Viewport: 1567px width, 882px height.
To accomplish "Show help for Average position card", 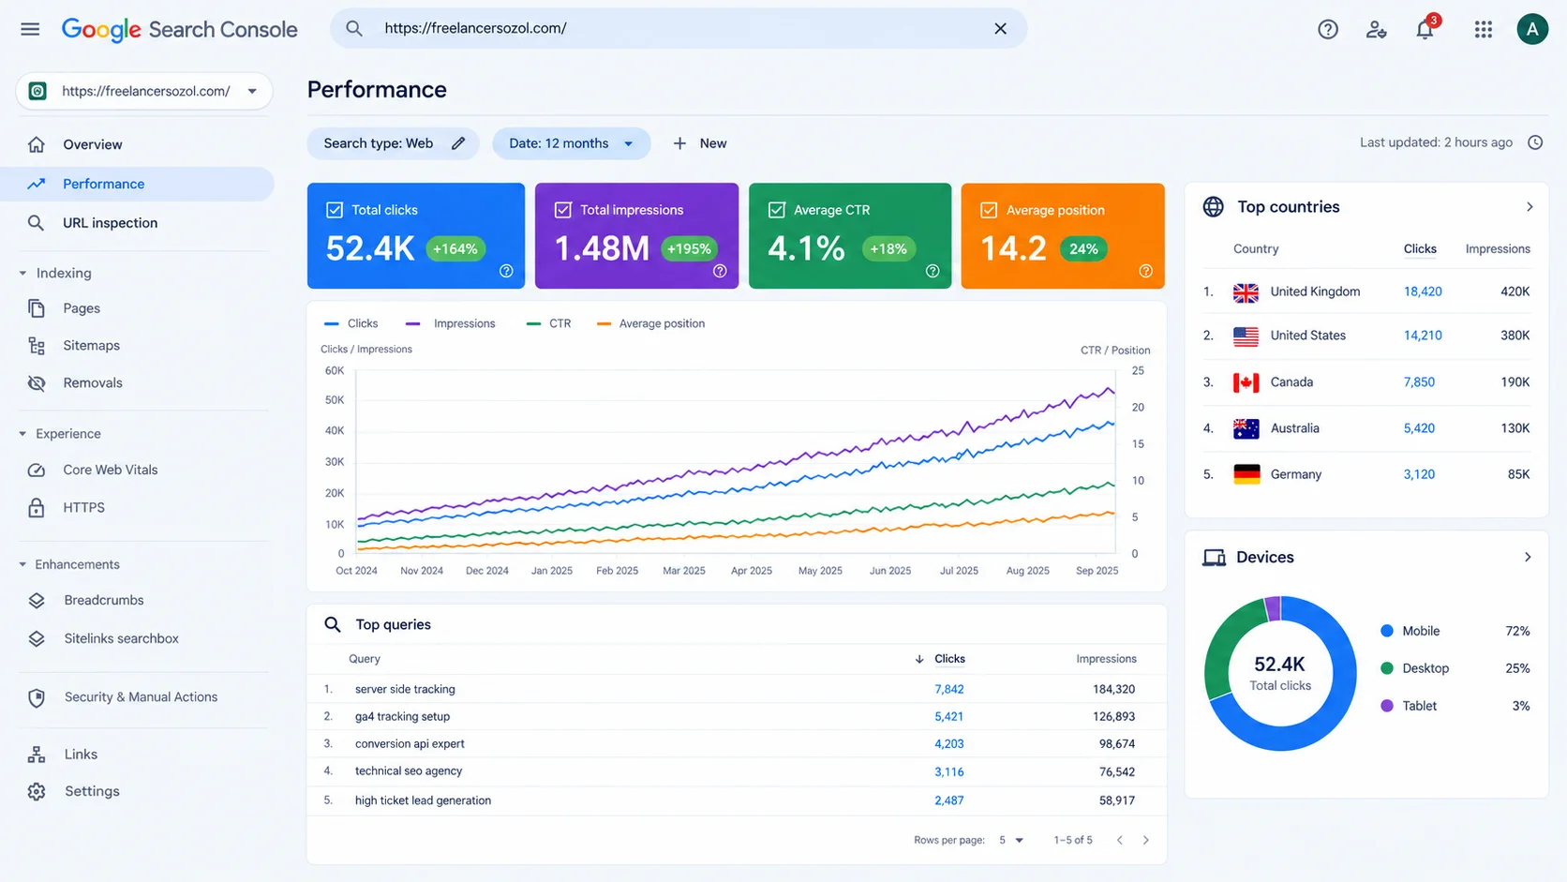I will pos(1145,271).
